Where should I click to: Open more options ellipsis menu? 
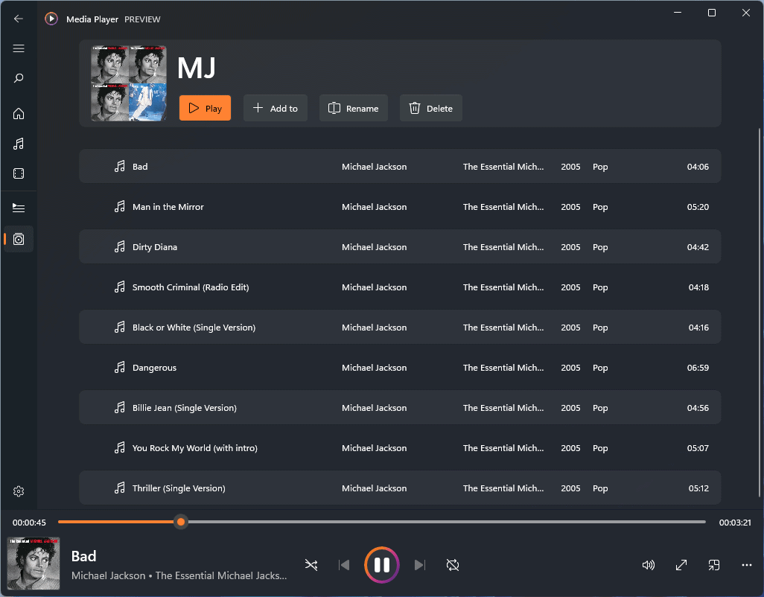tap(746, 565)
